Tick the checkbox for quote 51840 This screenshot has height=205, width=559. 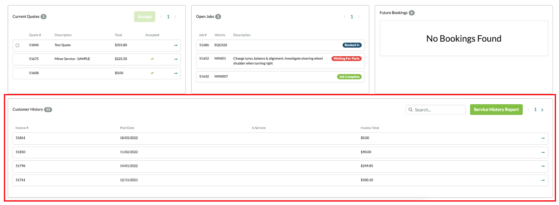(17, 45)
